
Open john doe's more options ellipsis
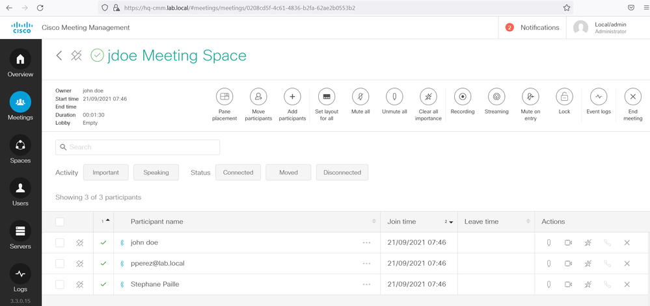click(x=366, y=242)
